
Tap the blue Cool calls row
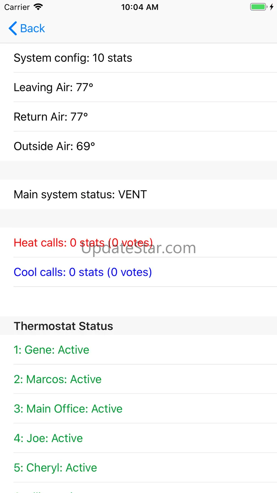click(83, 272)
